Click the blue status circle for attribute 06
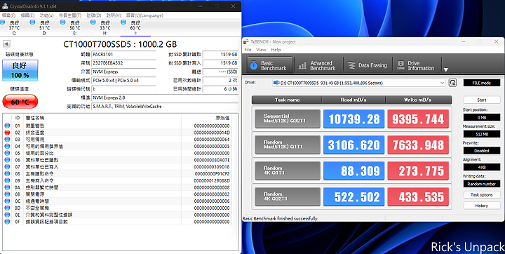The height and width of the screenshot is (254, 505). (7, 160)
